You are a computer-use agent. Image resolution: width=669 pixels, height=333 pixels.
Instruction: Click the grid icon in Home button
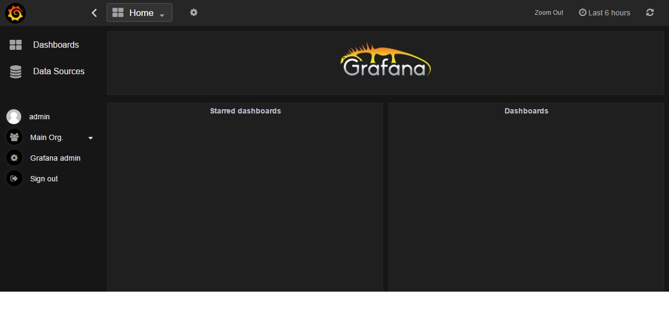point(118,13)
